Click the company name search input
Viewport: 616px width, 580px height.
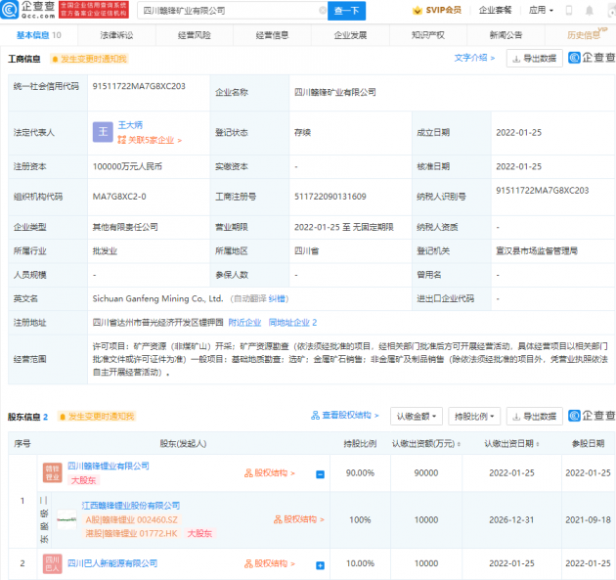coord(230,11)
